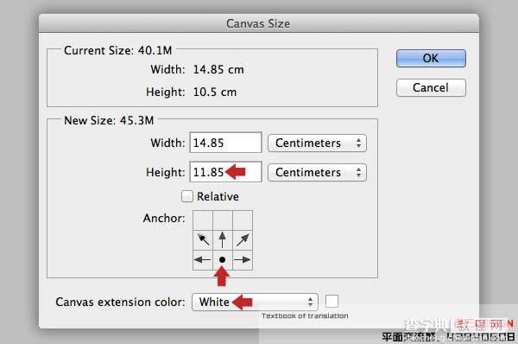Select the right-pointing anchor arrow
Image resolution: width=518 pixels, height=344 pixels.
[x=243, y=260]
